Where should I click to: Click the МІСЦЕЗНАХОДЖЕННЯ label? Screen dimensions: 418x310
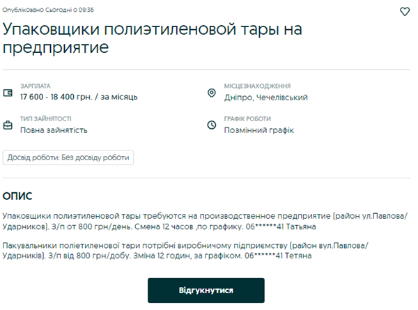pos(257,86)
